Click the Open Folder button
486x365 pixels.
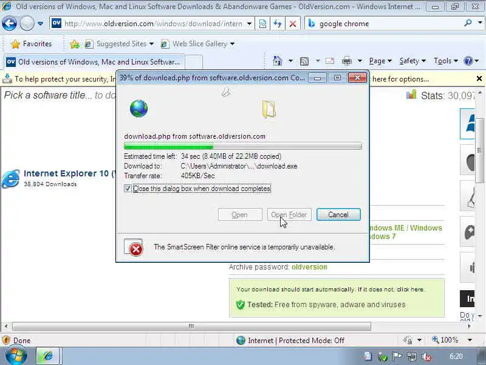point(289,215)
